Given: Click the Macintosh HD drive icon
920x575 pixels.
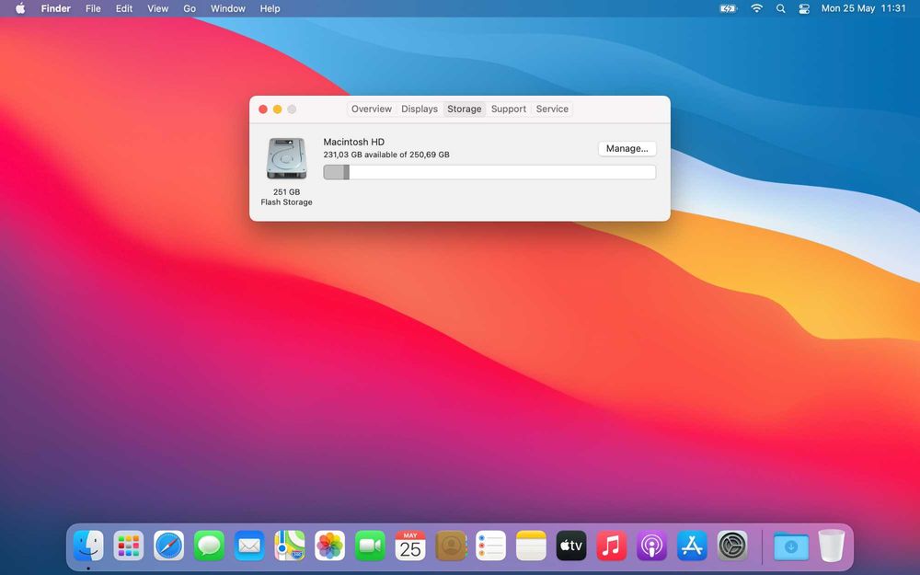Looking at the screenshot, I should pyautogui.click(x=286, y=158).
